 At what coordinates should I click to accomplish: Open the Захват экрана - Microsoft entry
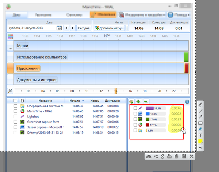point(45,127)
